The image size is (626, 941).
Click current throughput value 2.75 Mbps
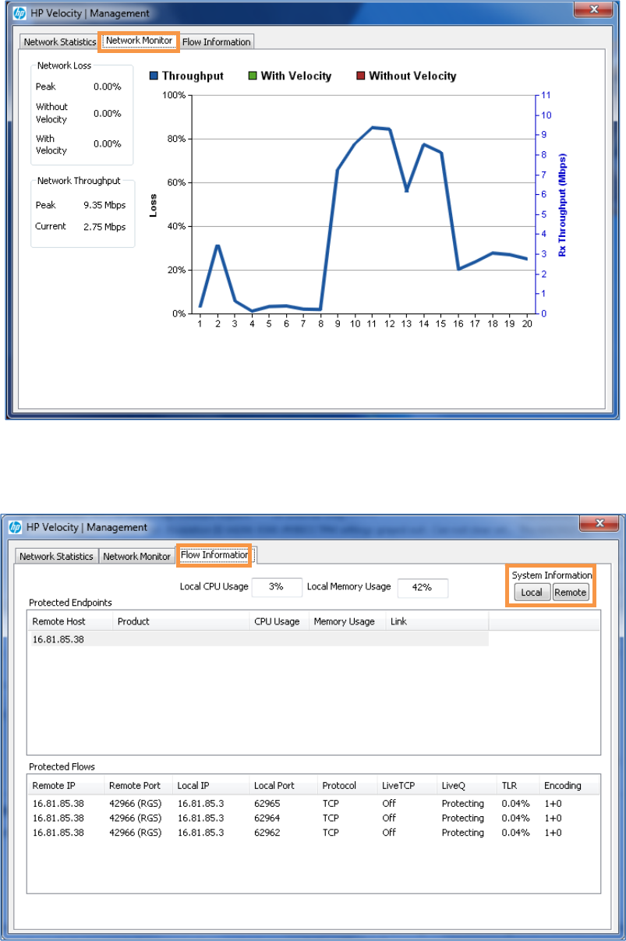pos(104,227)
